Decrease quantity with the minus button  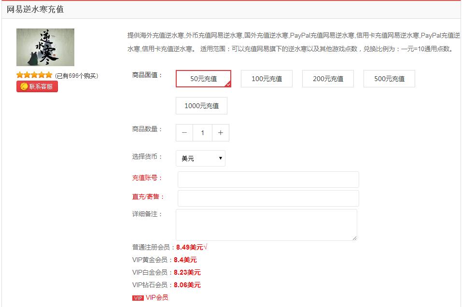(184, 133)
